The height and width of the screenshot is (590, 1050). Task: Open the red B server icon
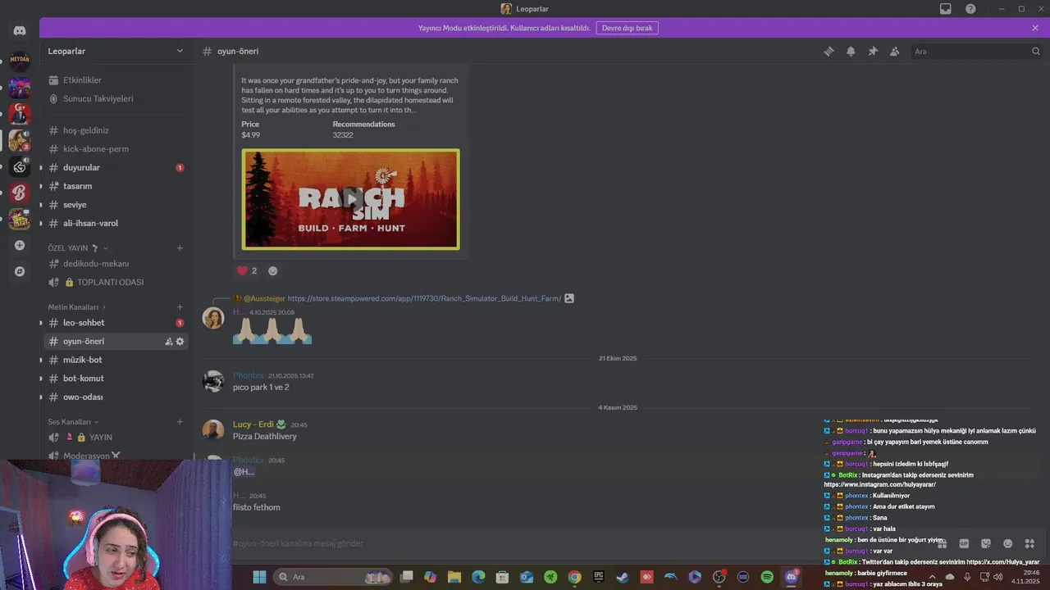(20, 193)
